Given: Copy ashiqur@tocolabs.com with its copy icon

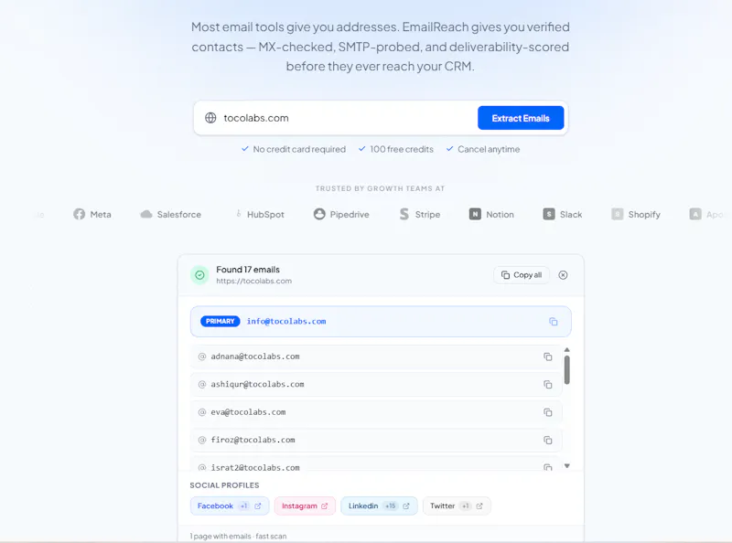Looking at the screenshot, I should click(547, 384).
